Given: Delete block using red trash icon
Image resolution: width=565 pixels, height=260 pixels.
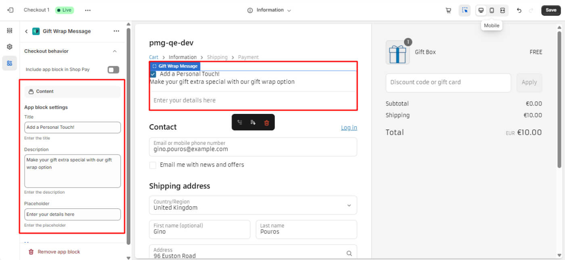Looking at the screenshot, I should pos(266,123).
